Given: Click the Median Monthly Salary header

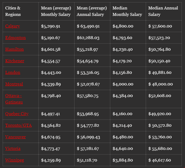Looking at the screenshot, I should coord(127,11).
